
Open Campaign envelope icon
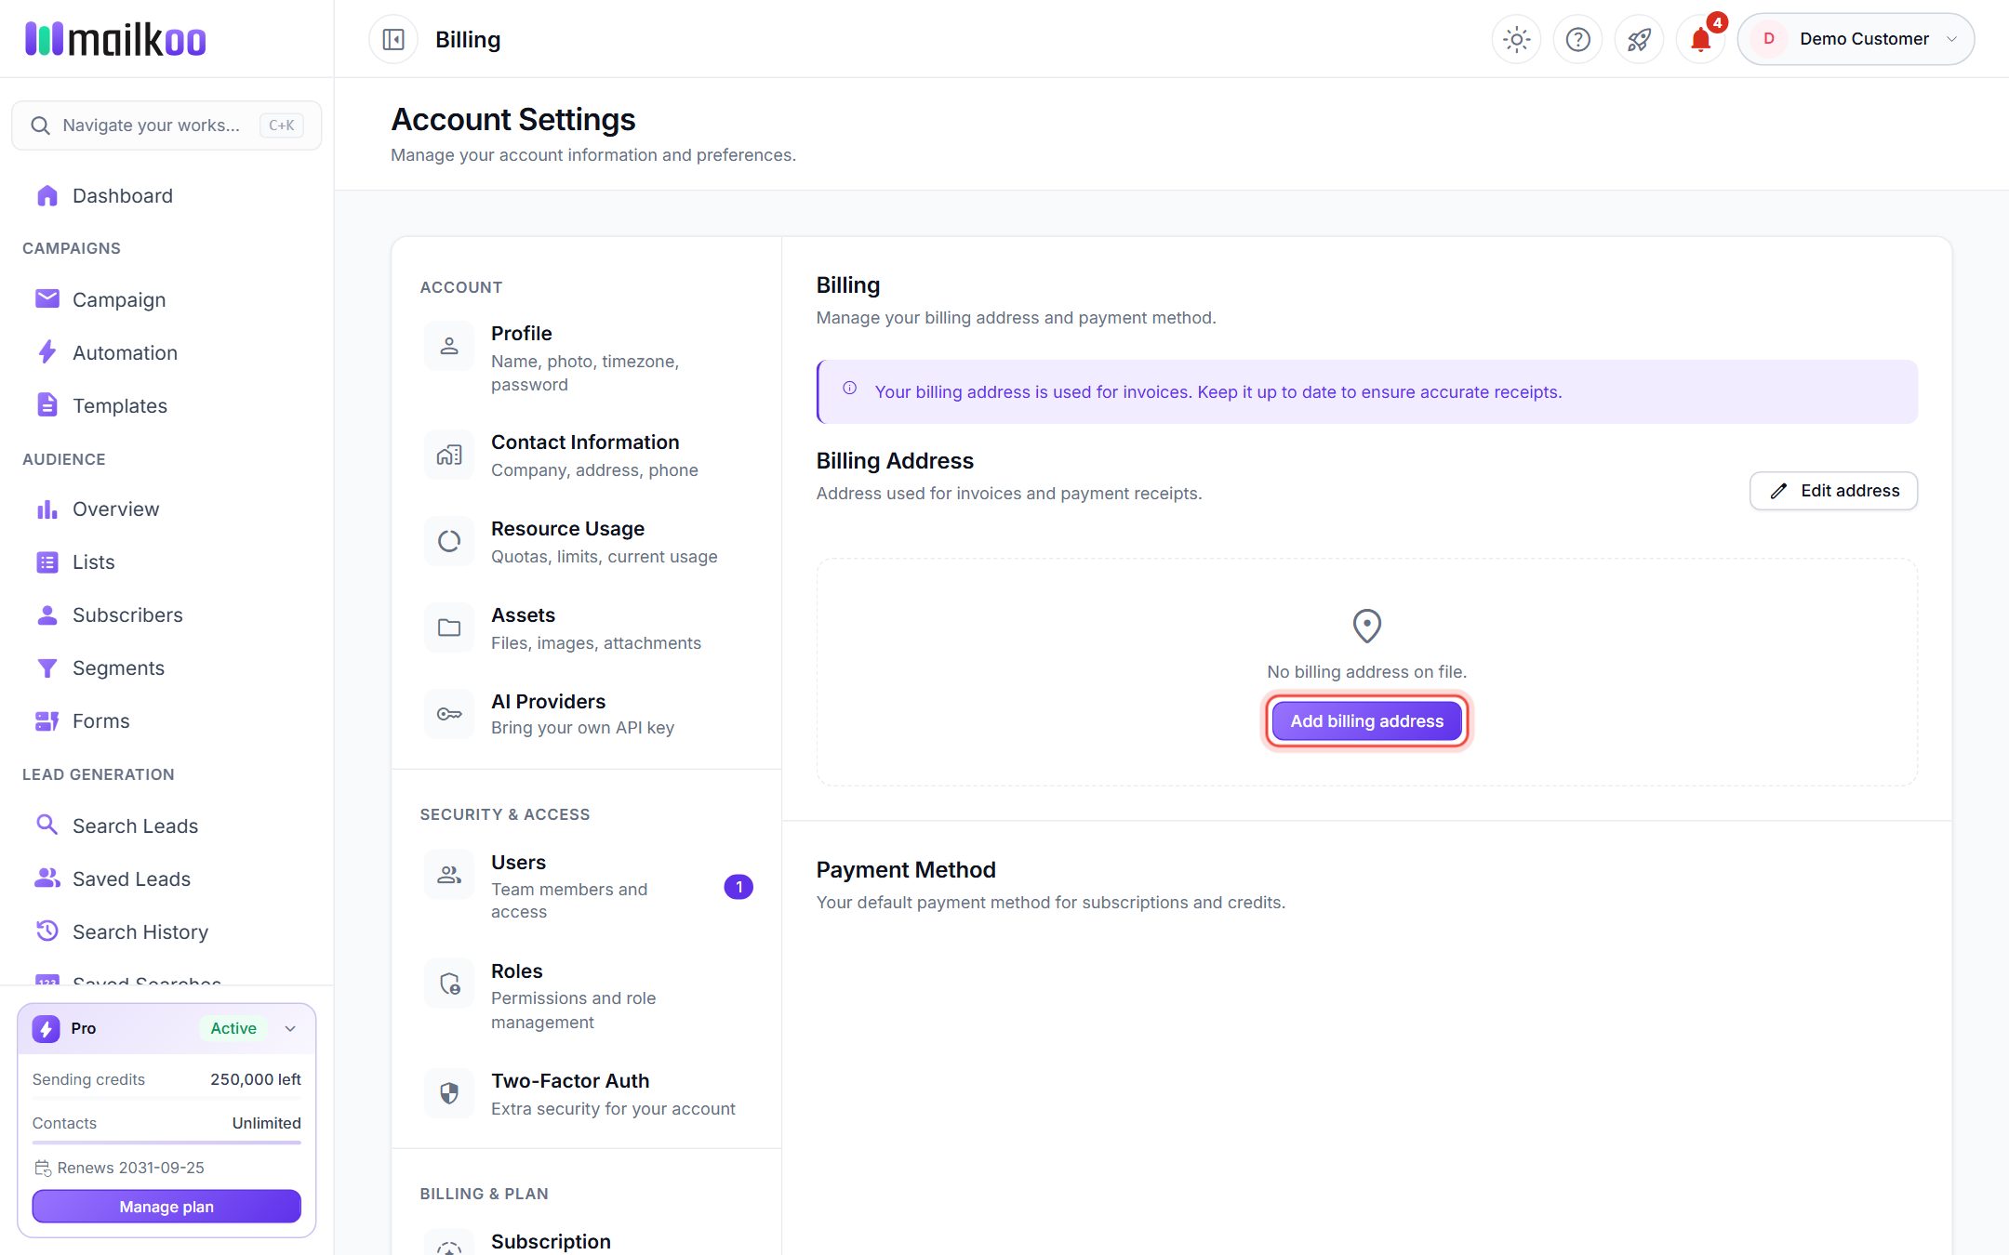[47, 298]
